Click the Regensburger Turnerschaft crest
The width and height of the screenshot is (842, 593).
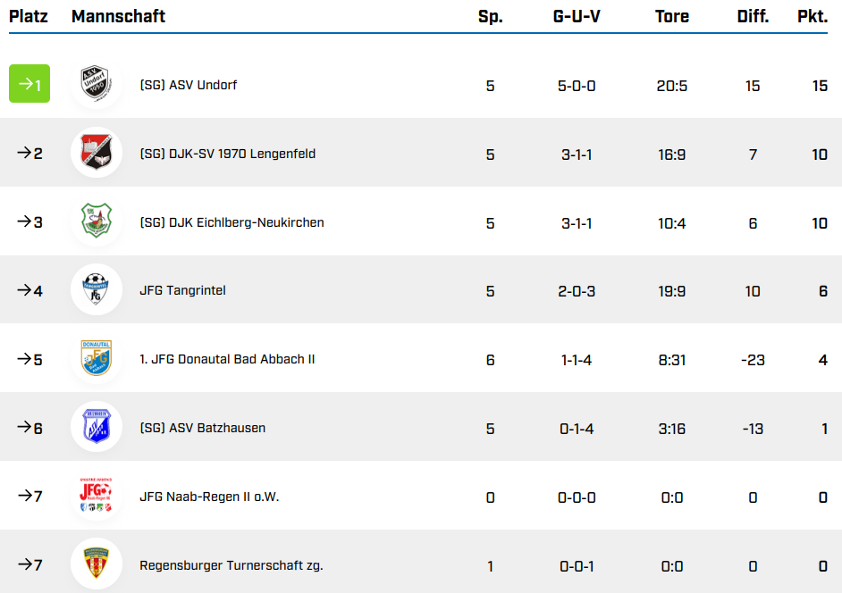coord(96,564)
